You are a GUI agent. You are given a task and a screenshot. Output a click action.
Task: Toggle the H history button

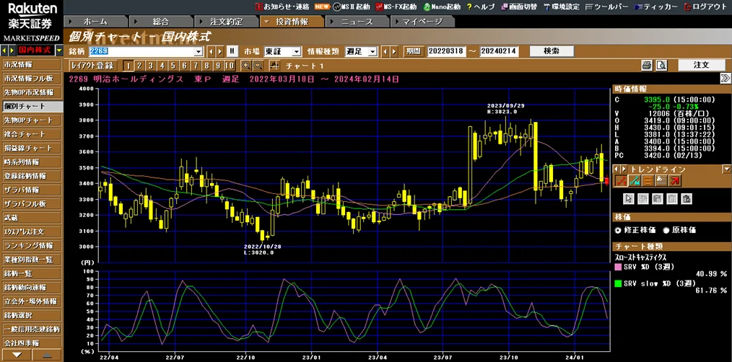232,51
